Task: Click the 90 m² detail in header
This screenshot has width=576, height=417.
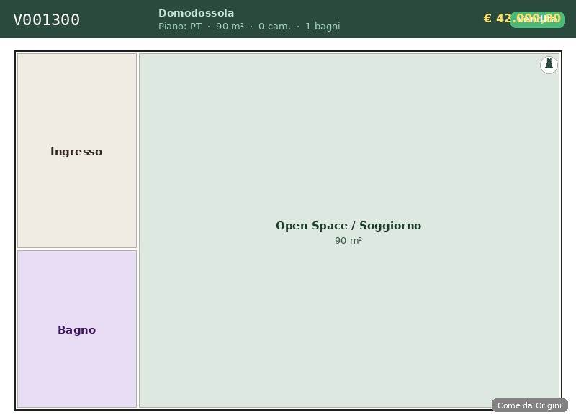Action: pyautogui.click(x=230, y=27)
